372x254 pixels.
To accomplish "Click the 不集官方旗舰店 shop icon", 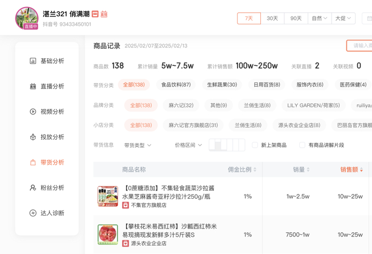I will tap(125, 205).
